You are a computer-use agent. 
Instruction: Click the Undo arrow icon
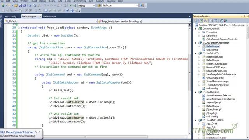coord(45,5)
